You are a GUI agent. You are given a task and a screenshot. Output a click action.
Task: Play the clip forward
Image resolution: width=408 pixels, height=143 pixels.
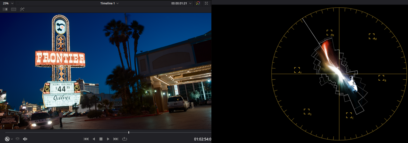(108, 139)
